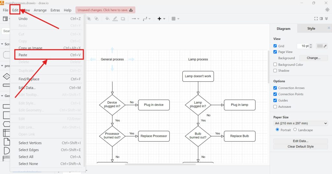332x174 pixels.
Task: Click the fill color bucket icon
Action: coord(107,19)
